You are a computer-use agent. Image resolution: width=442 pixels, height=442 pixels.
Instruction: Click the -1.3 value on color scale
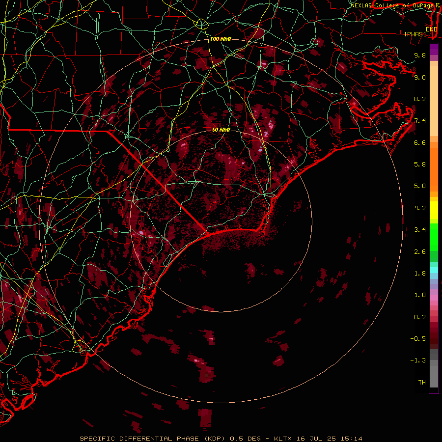(418, 360)
